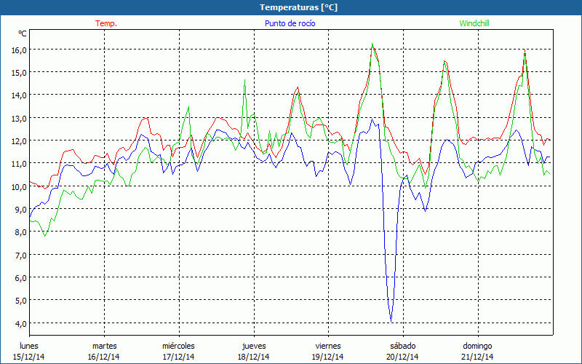Select the 21/12/14 date label

tap(477, 357)
